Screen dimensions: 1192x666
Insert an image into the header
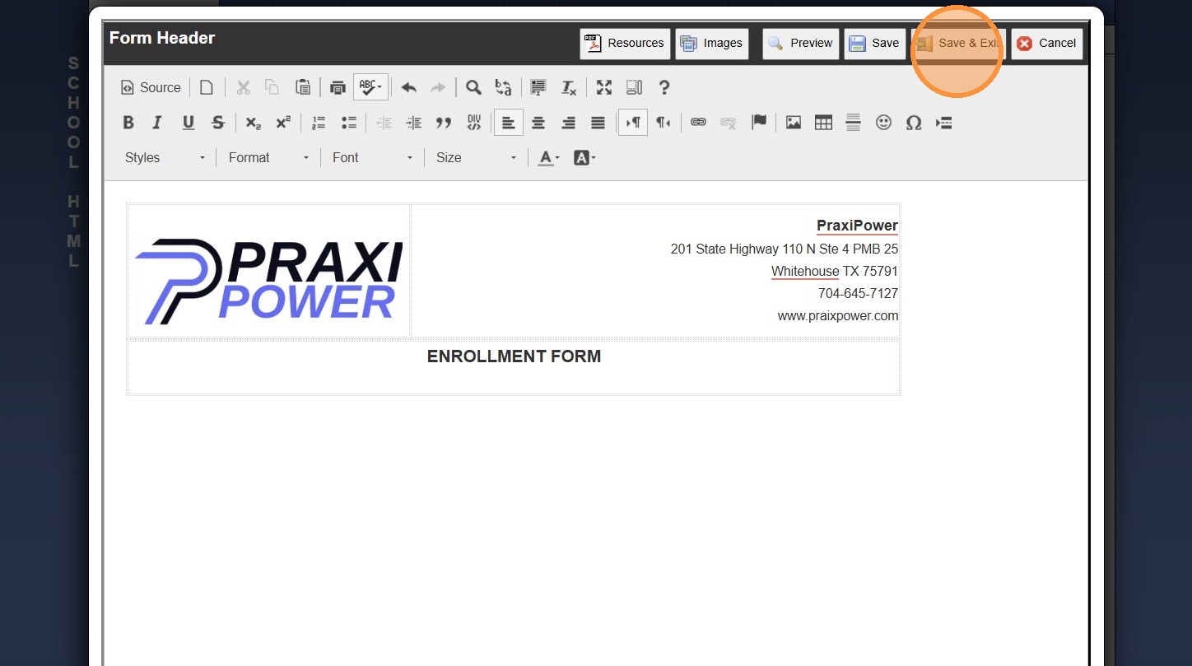click(x=794, y=123)
